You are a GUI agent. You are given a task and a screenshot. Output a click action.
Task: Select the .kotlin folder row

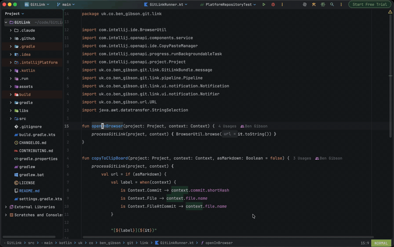point(32,70)
